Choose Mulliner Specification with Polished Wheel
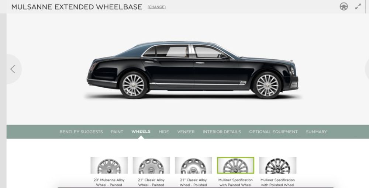 [278, 165]
